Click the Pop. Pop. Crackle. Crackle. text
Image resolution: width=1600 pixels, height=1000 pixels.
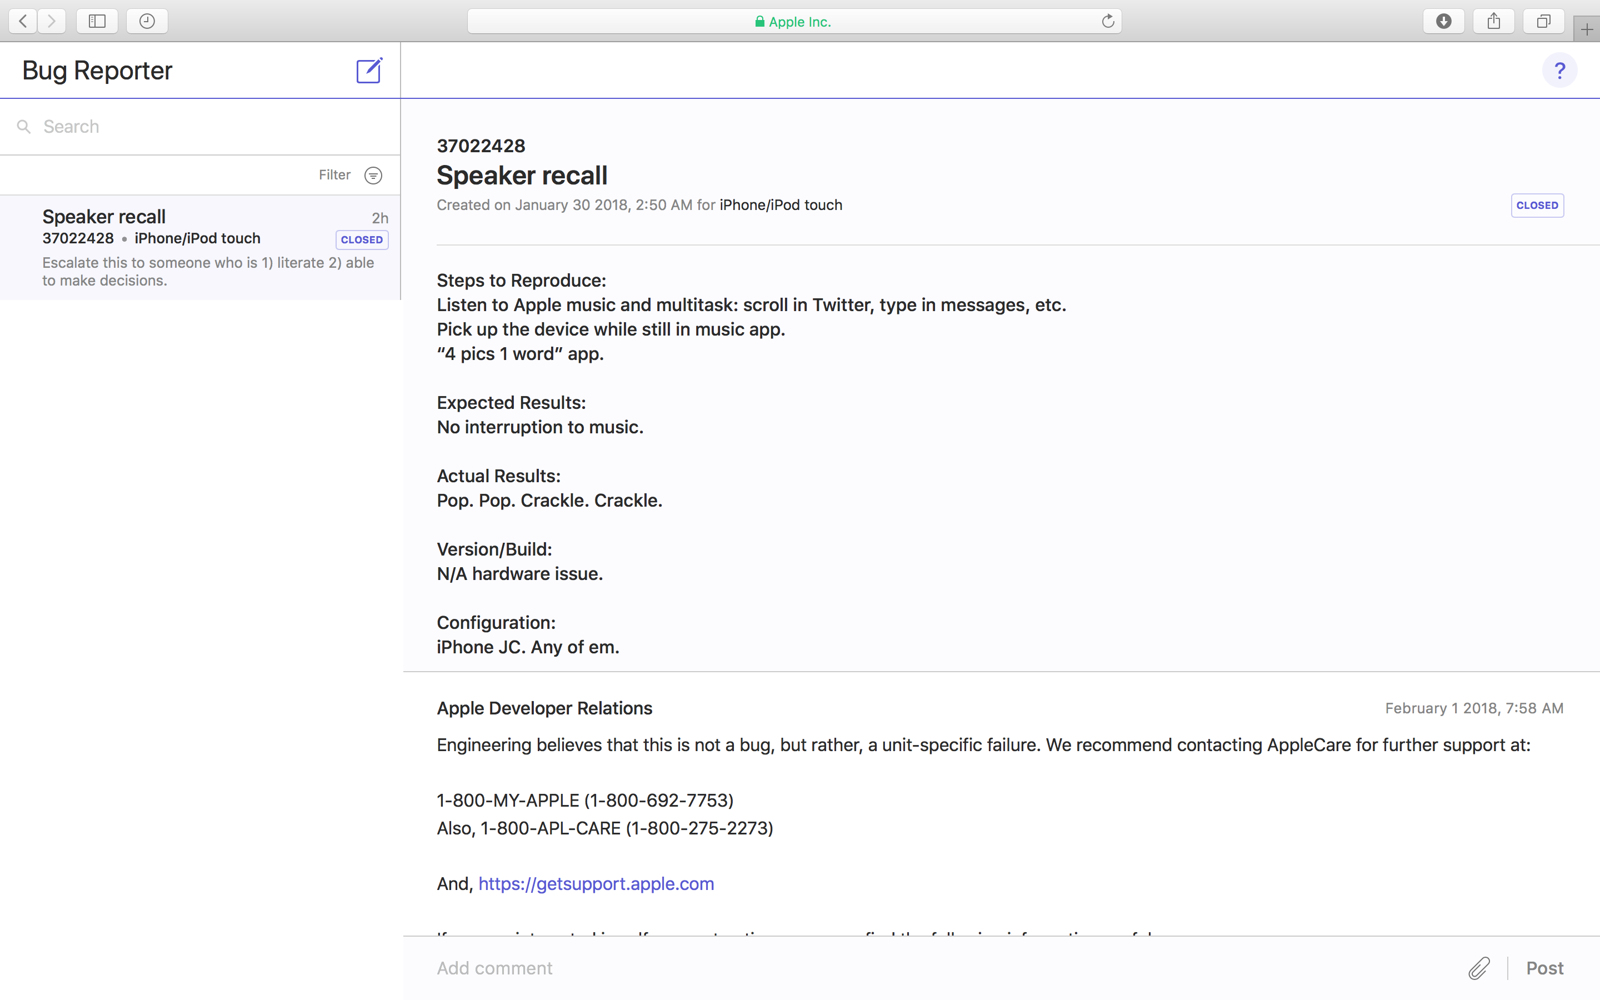coord(549,501)
